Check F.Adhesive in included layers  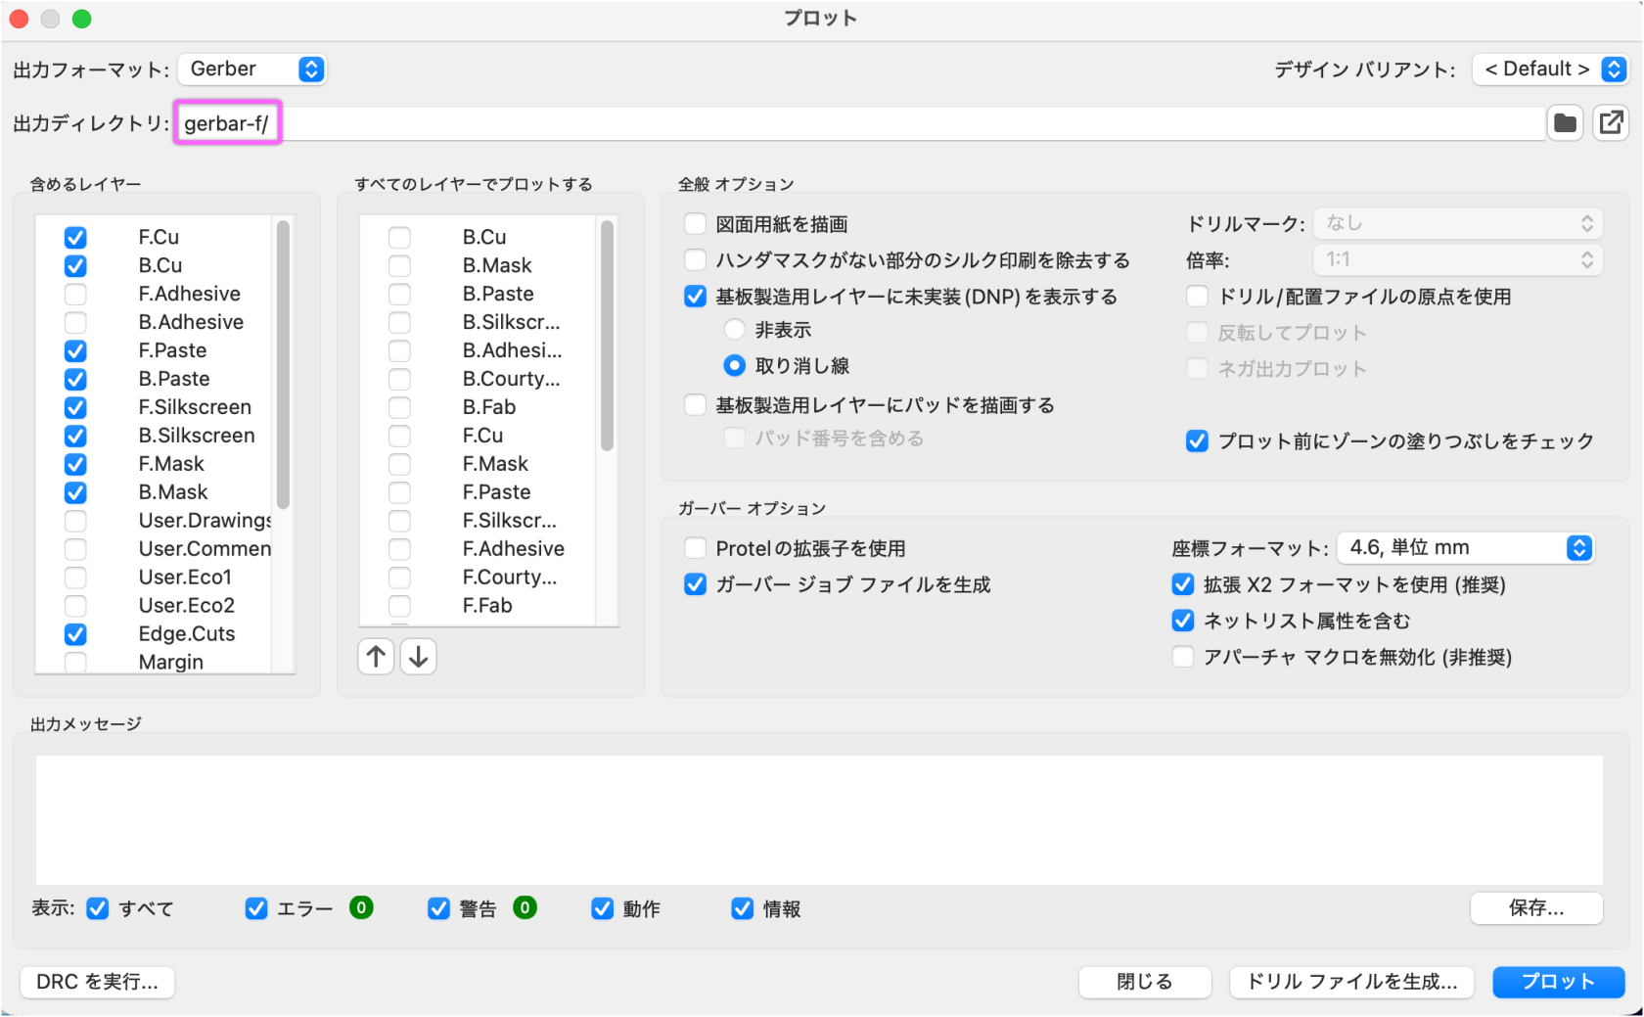pyautogui.click(x=75, y=295)
